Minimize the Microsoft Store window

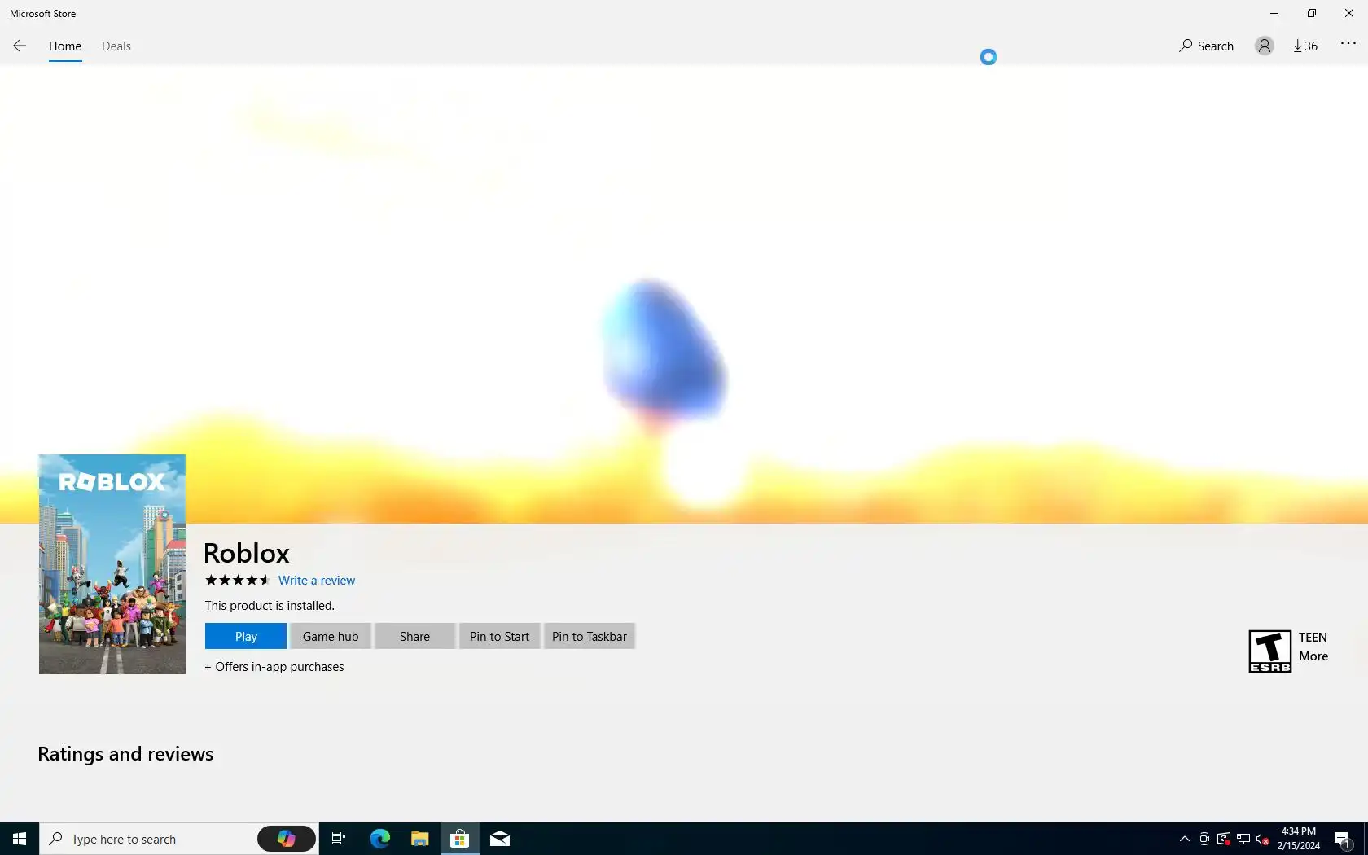(x=1274, y=13)
